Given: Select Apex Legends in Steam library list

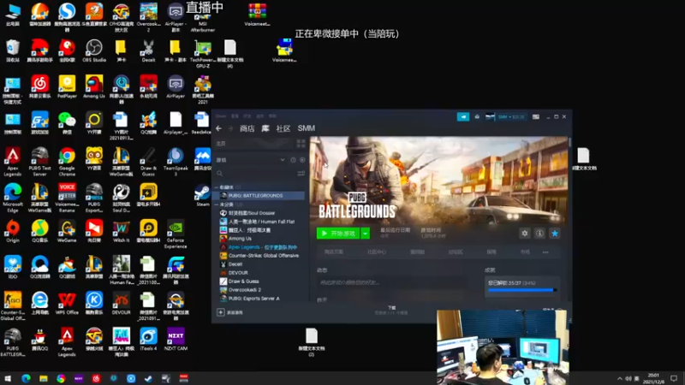Looking at the screenshot, I should tap(260, 247).
